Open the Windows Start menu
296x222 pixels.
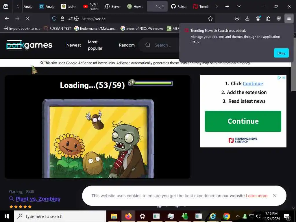[7, 216]
